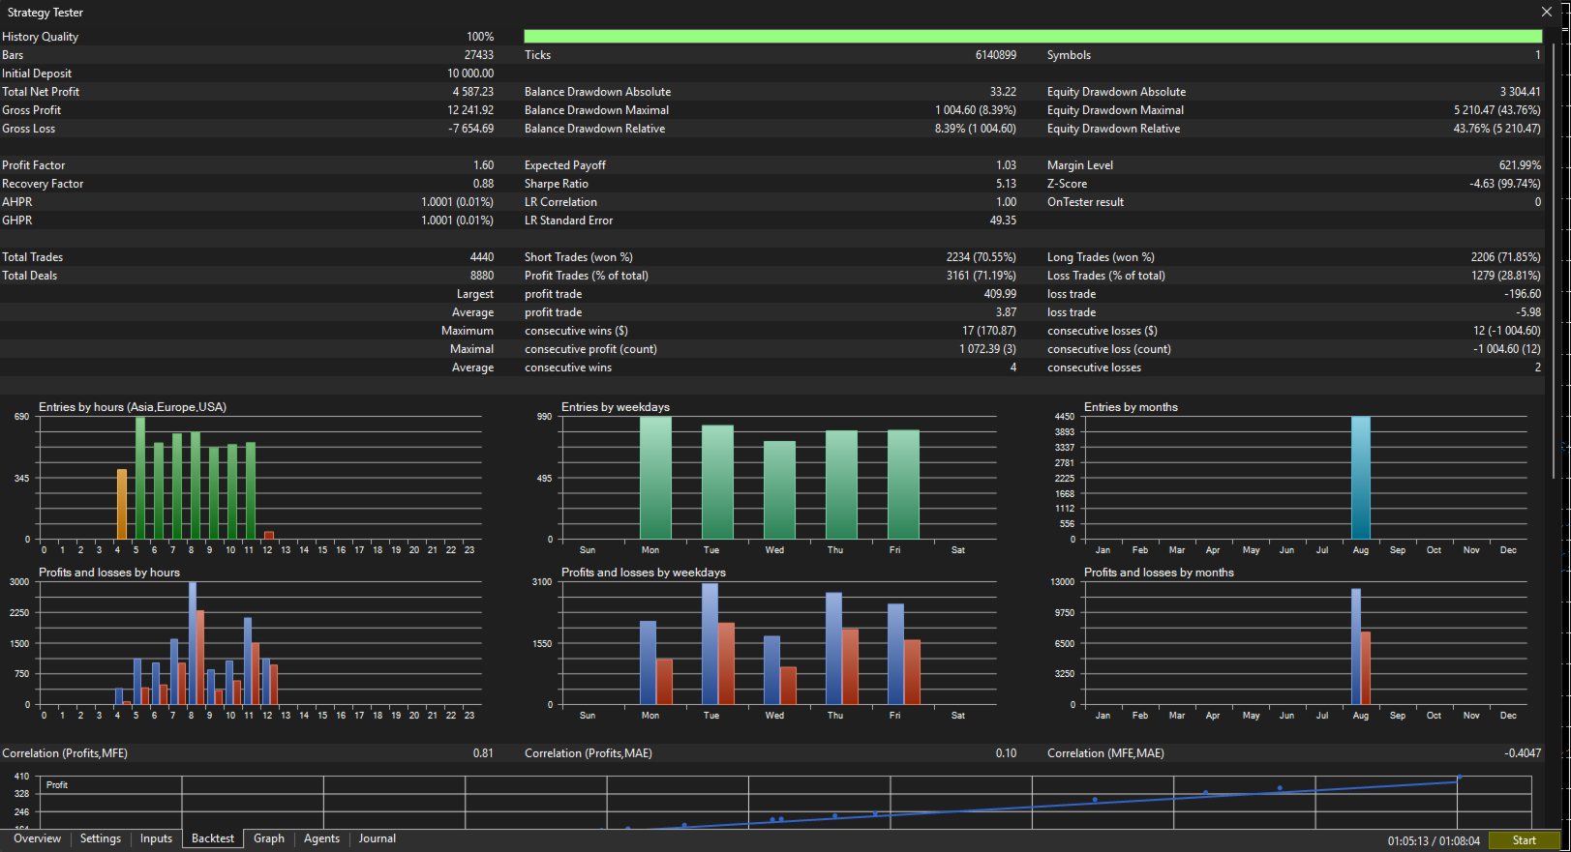Open the Overview tab
1571x852 pixels.
click(37, 838)
